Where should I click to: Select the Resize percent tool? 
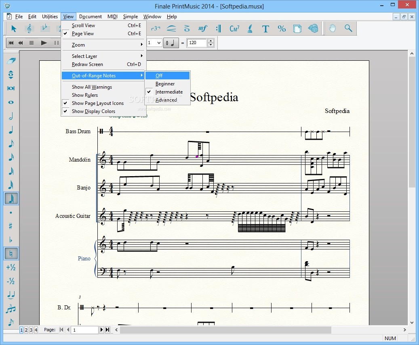click(281, 28)
